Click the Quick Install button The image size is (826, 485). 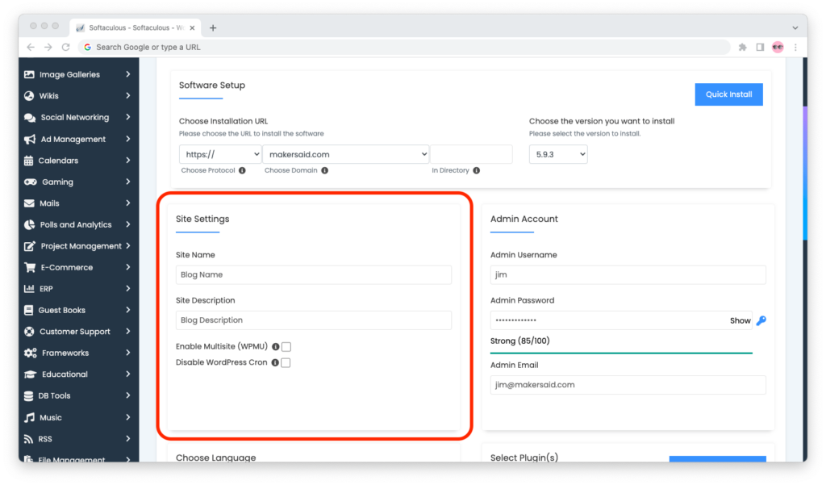pyautogui.click(x=728, y=94)
